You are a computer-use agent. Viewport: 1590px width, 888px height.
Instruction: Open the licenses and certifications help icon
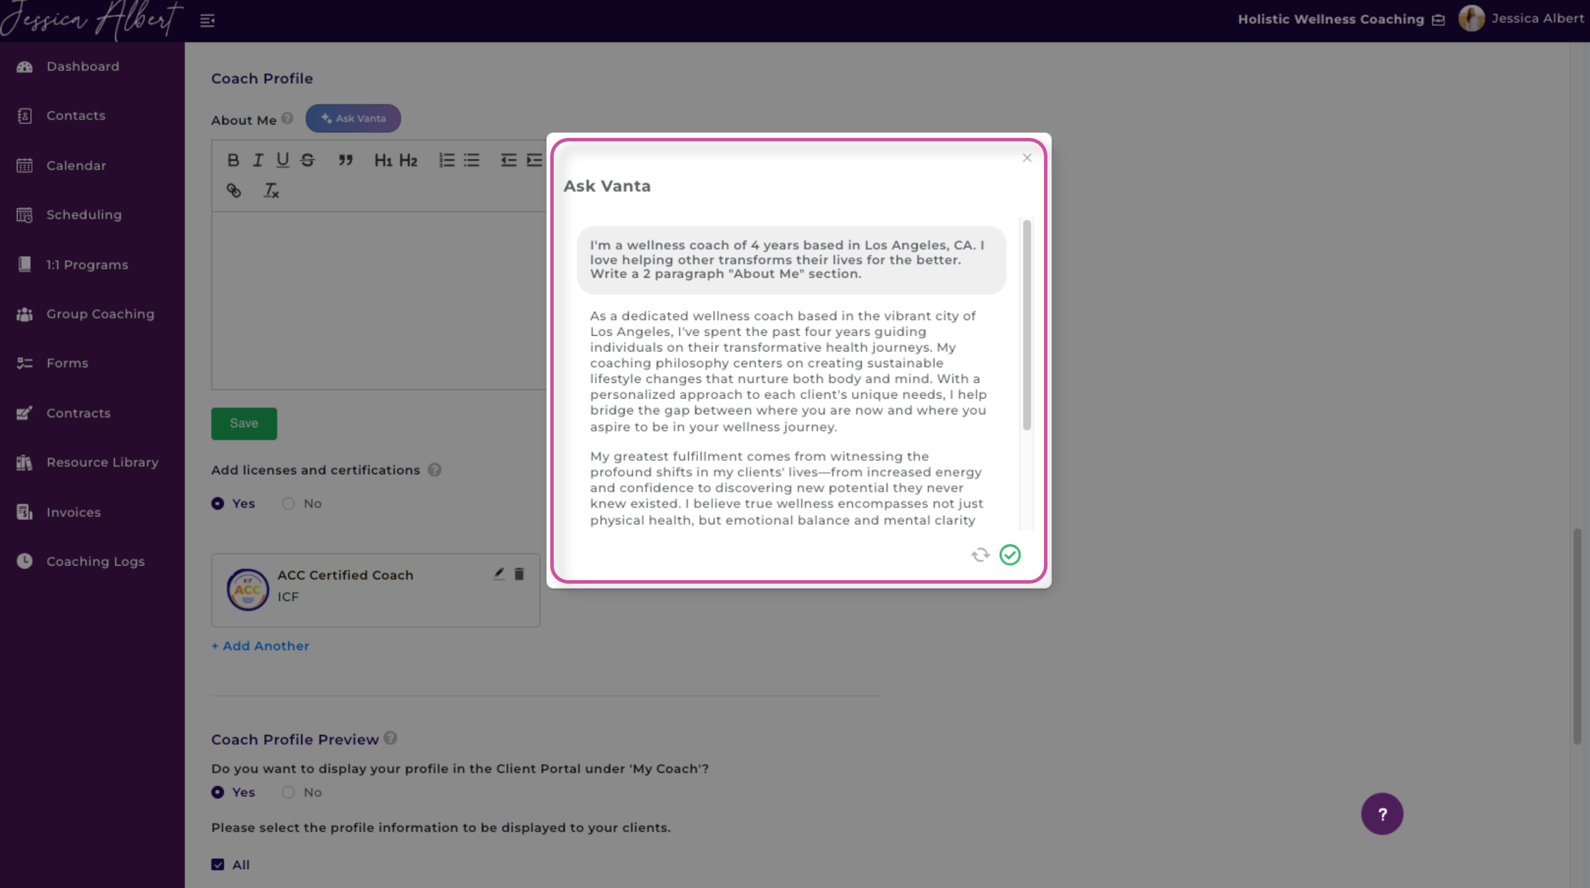click(x=434, y=470)
